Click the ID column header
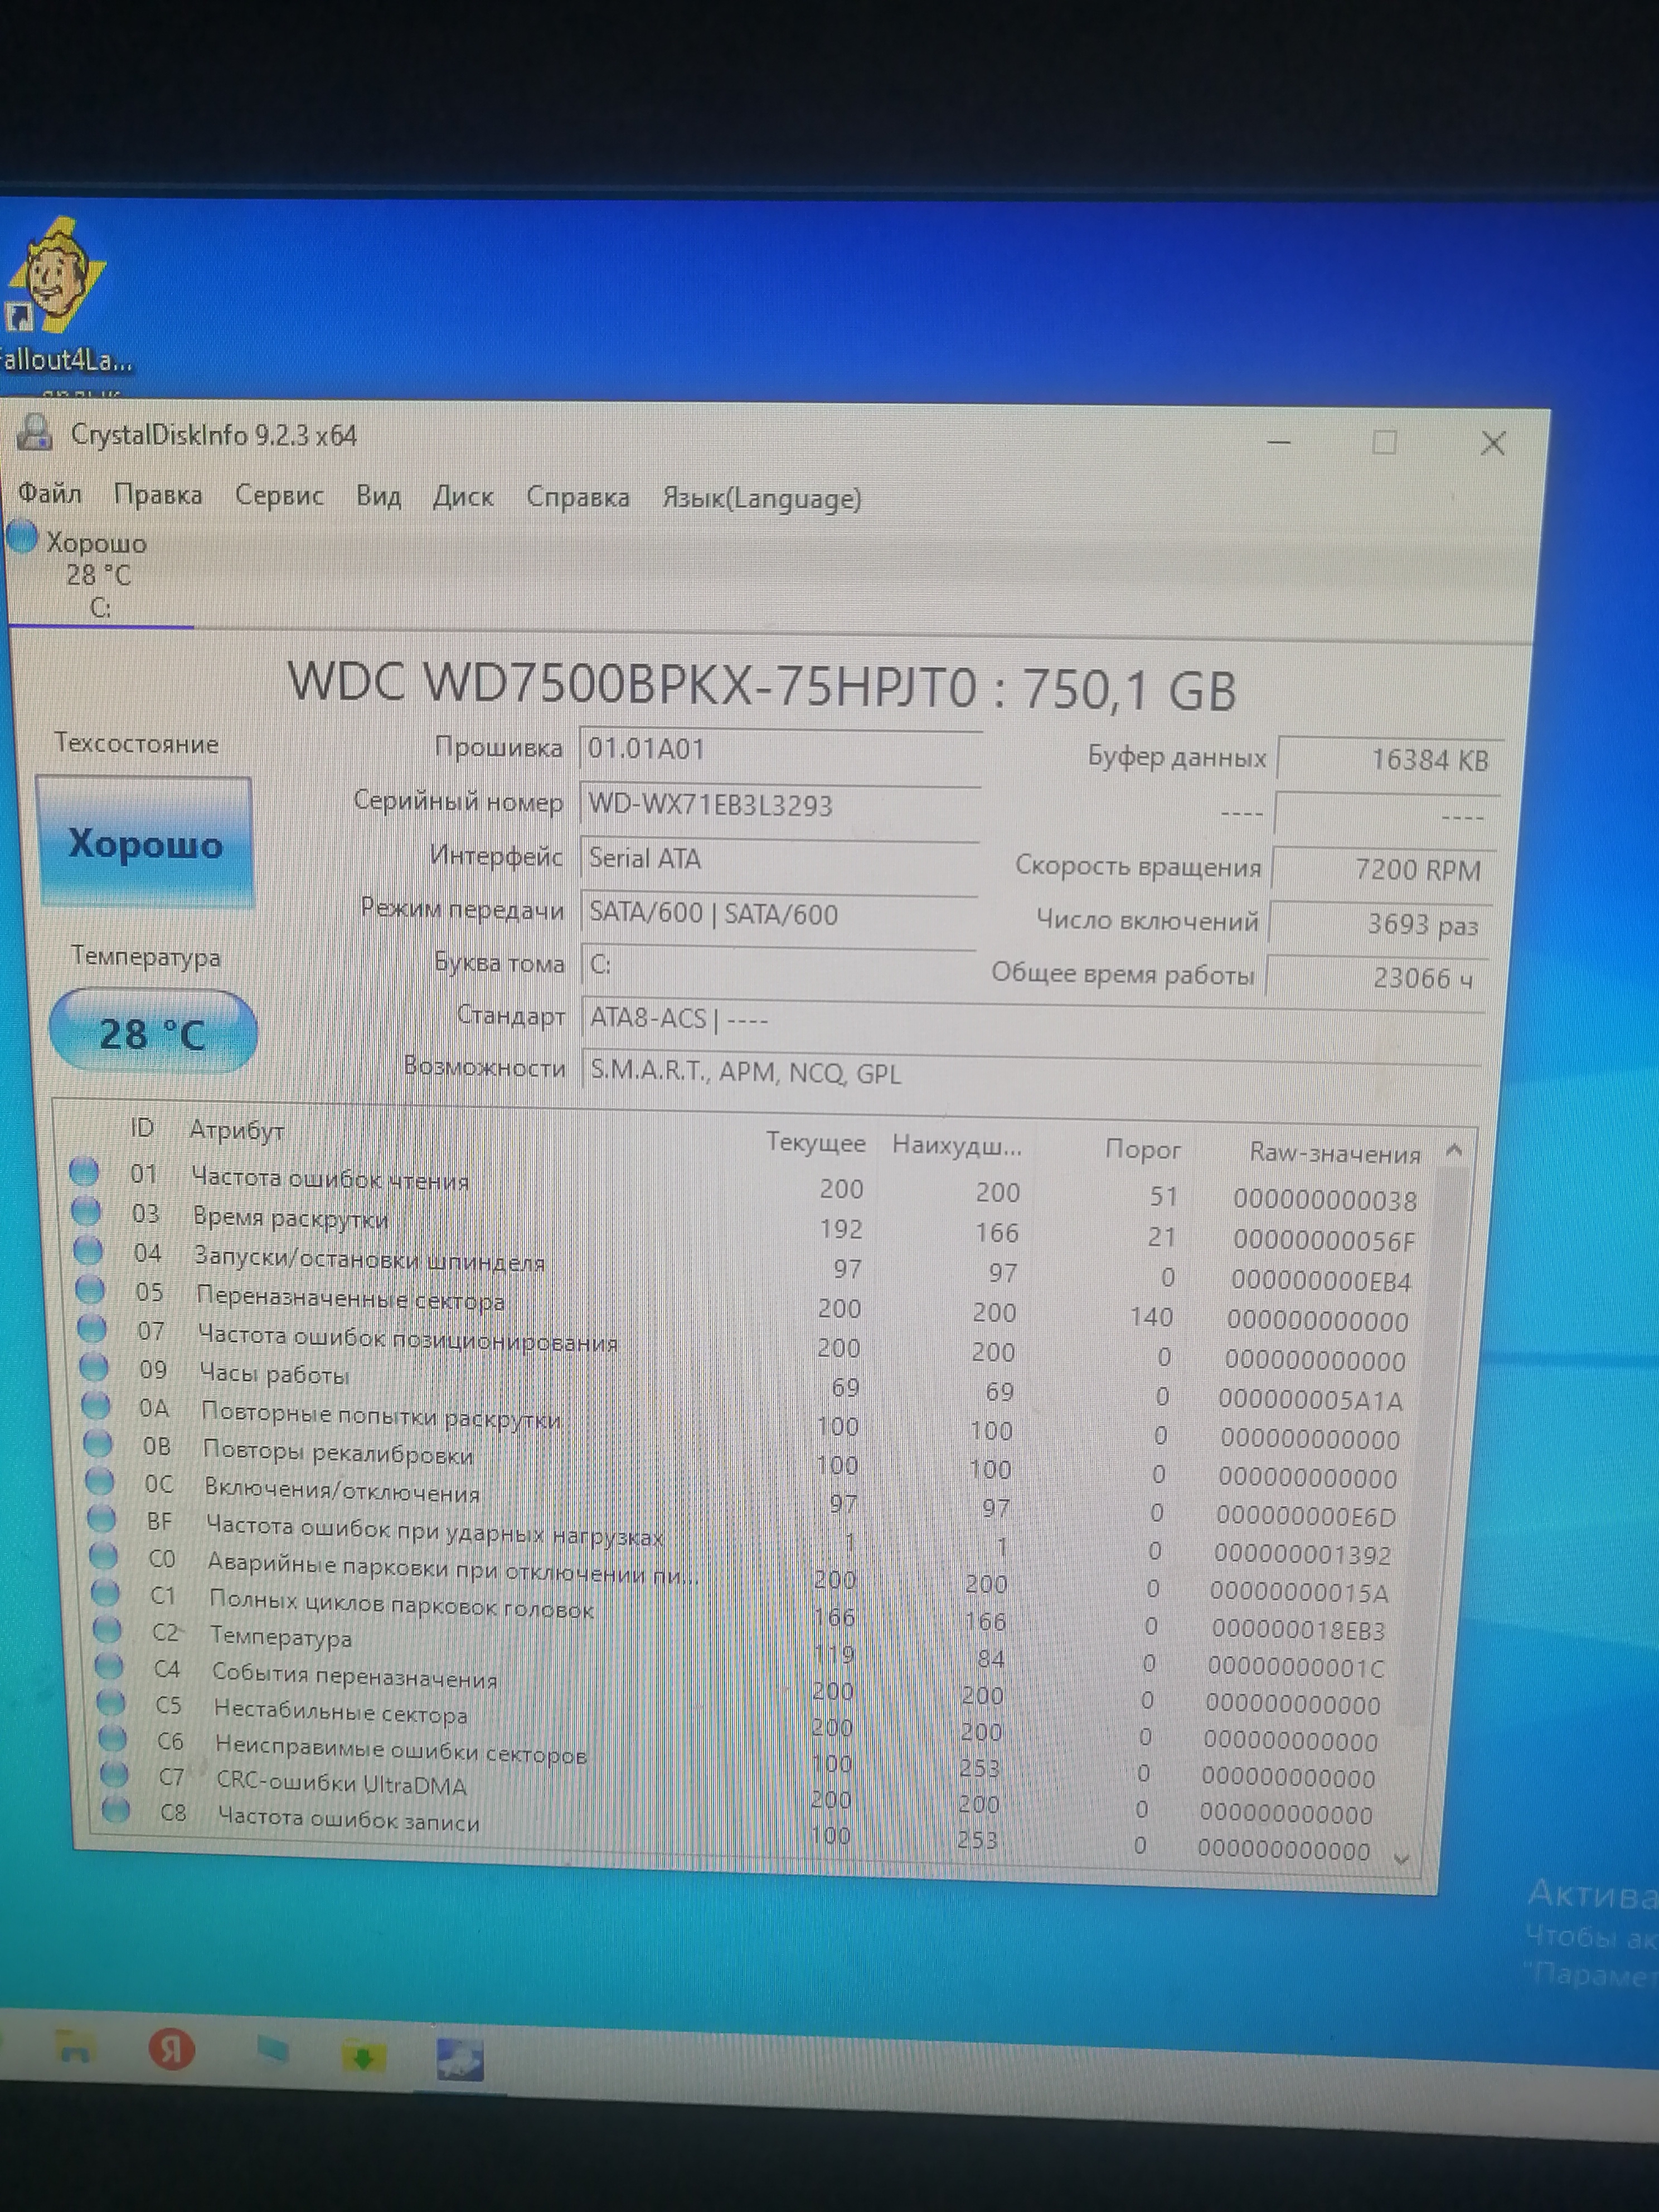Image resolution: width=1659 pixels, height=2212 pixels. [142, 1128]
